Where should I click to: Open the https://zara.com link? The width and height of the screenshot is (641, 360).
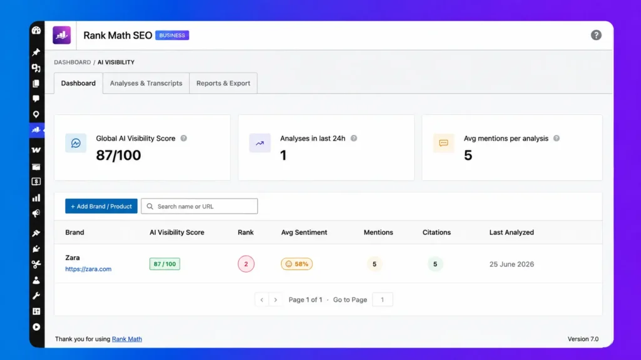click(x=88, y=269)
